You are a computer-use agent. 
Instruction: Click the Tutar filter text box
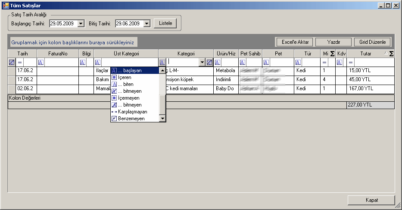coord(374,62)
